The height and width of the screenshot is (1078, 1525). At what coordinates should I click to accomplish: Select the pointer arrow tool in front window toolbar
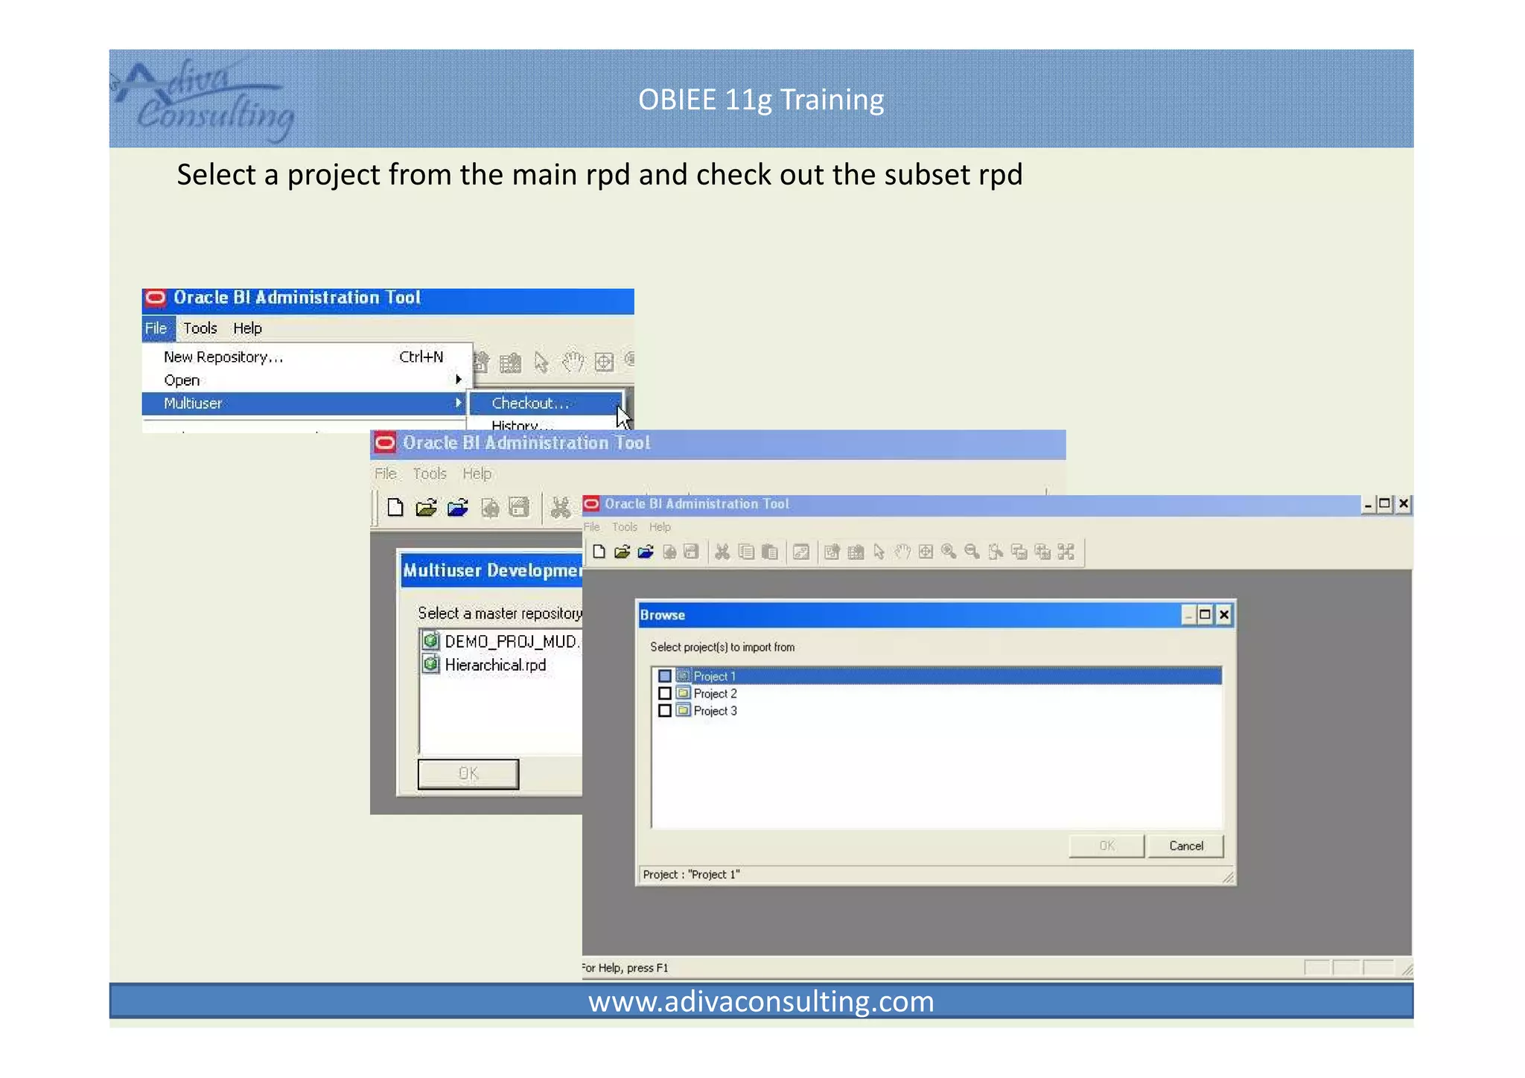point(879,552)
